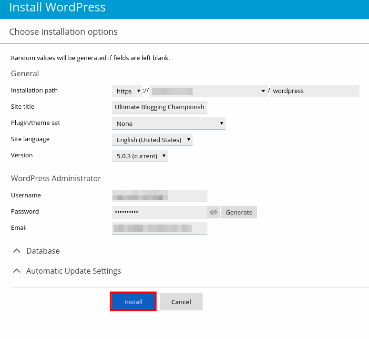Select the administrator Username input field
The image size is (369, 339).
pyautogui.click(x=159, y=196)
